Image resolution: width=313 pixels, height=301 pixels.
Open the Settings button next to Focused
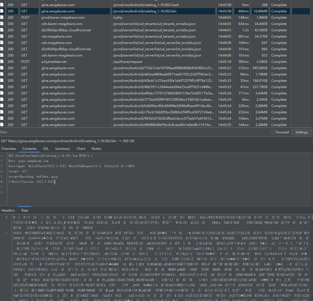point(301,132)
